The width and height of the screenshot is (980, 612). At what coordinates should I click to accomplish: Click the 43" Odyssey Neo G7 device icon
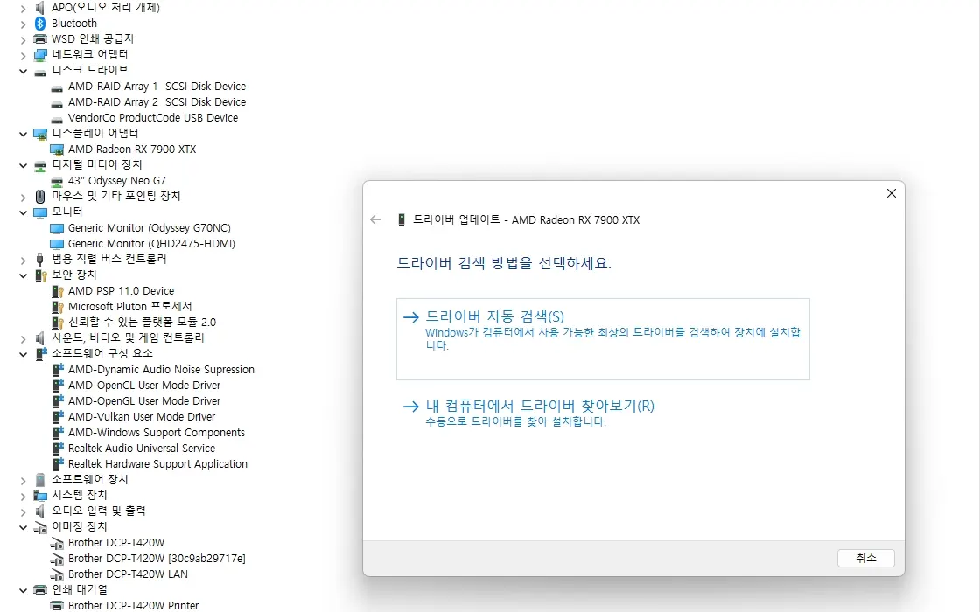point(57,181)
